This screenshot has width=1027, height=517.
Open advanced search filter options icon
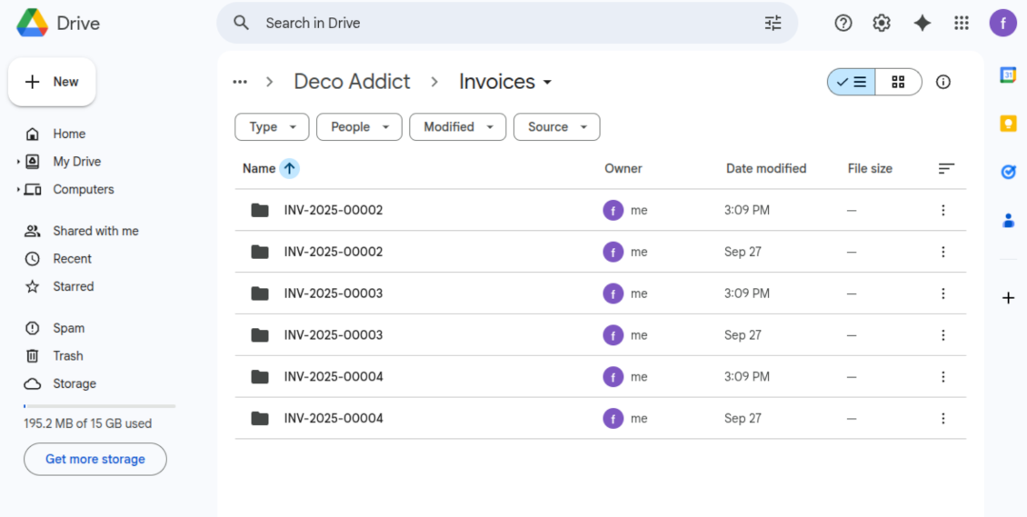pyautogui.click(x=773, y=24)
